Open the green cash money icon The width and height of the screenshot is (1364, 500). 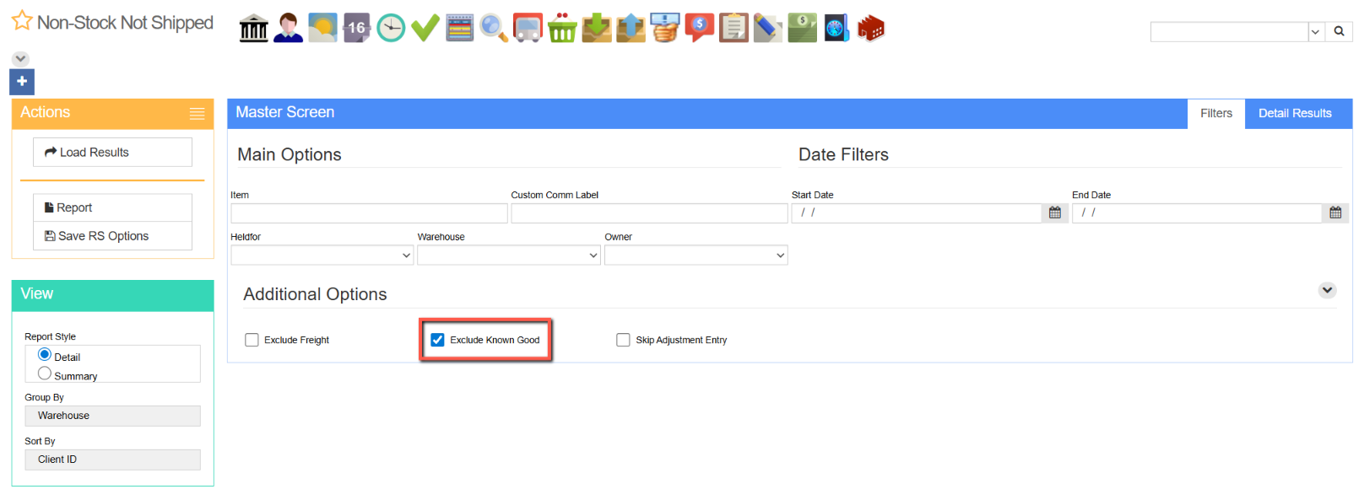[x=802, y=28]
